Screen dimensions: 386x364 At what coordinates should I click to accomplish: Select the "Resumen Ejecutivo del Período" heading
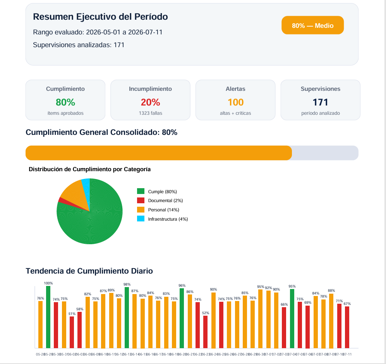point(100,17)
